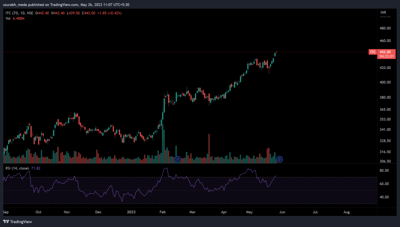400x227 pixels.
Task: Select the INR currency label
Action: click(x=383, y=12)
